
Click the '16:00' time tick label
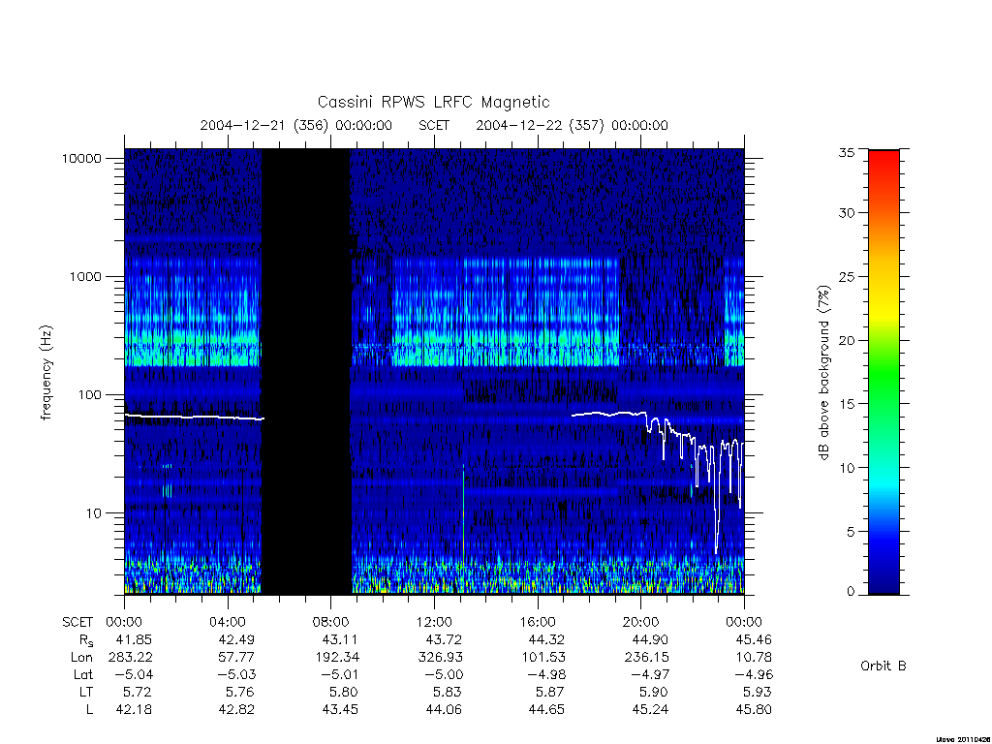[x=538, y=622]
